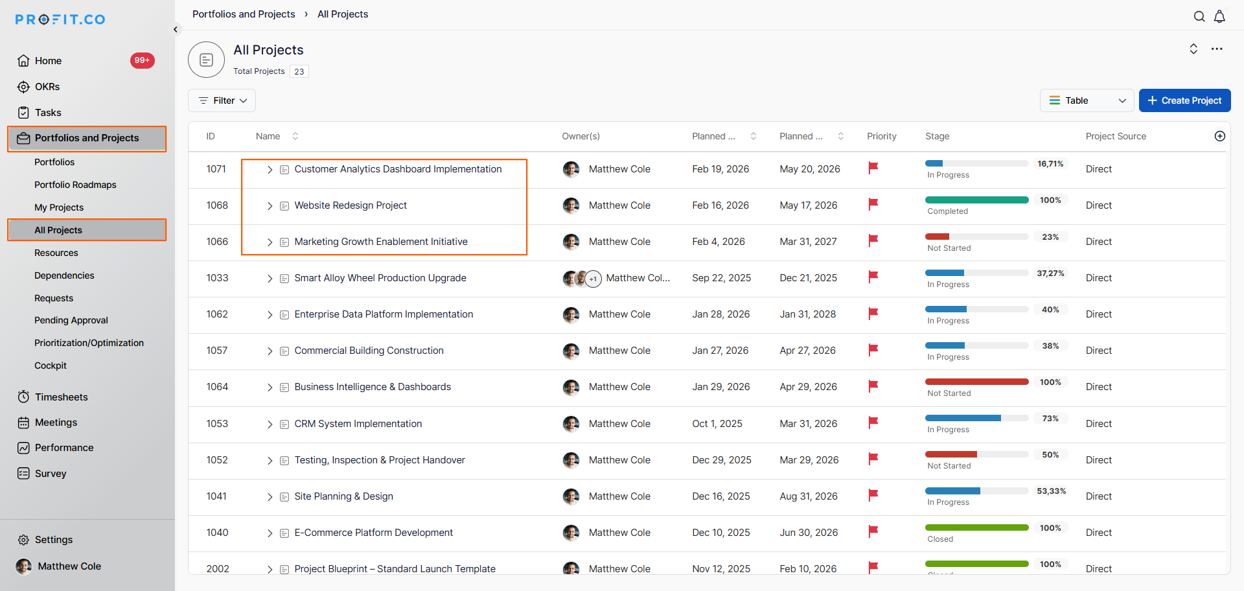Toggle sort on first Planned date column
1244x591 pixels.
pos(753,136)
